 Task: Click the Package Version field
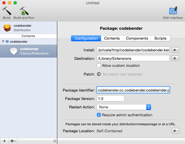(110, 98)
